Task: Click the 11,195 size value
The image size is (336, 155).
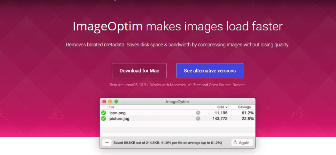Action: [221, 113]
